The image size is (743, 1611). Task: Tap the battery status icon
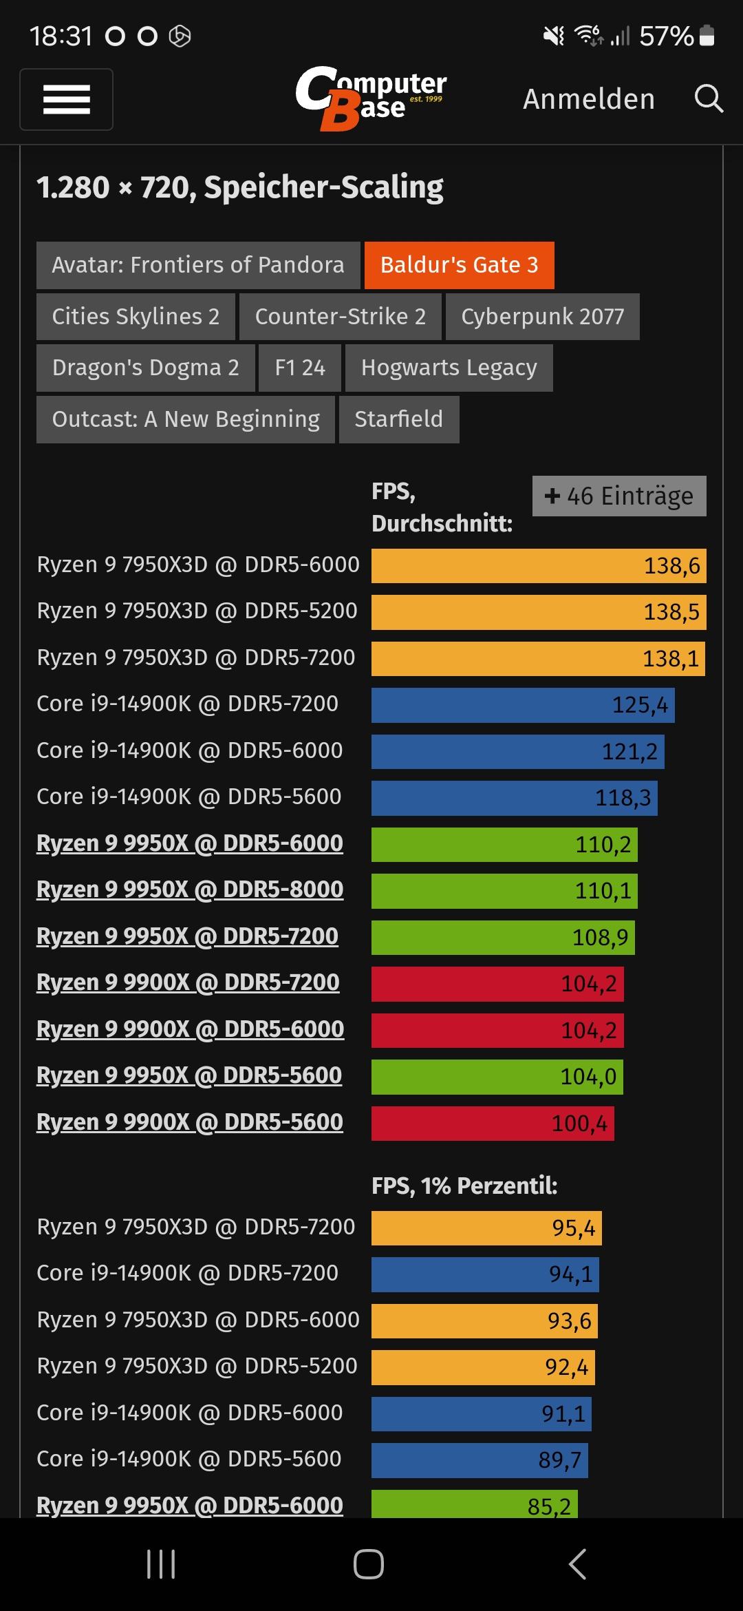pos(707,36)
